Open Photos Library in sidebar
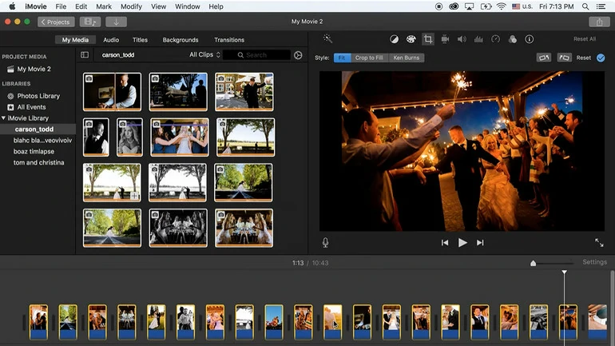Screen dimensions: 615x346 [38, 96]
